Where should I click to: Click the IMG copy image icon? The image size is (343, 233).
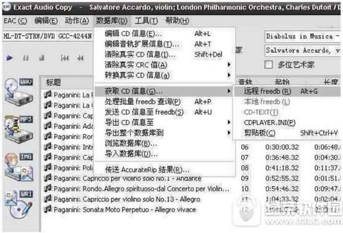coord(19,167)
